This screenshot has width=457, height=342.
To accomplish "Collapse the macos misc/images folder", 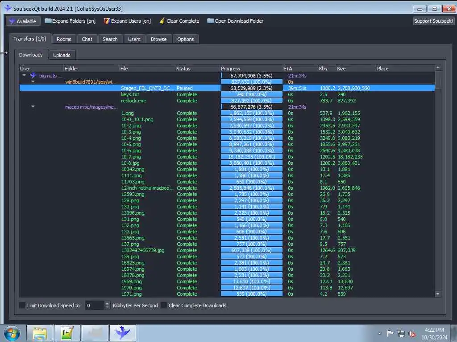I will pyautogui.click(x=33, y=107).
